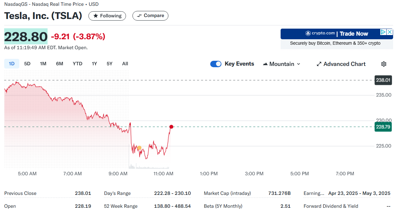Show the 1Y chart range
The image size is (396, 210).
pos(94,64)
